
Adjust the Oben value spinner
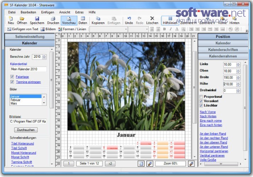pos(238,71)
